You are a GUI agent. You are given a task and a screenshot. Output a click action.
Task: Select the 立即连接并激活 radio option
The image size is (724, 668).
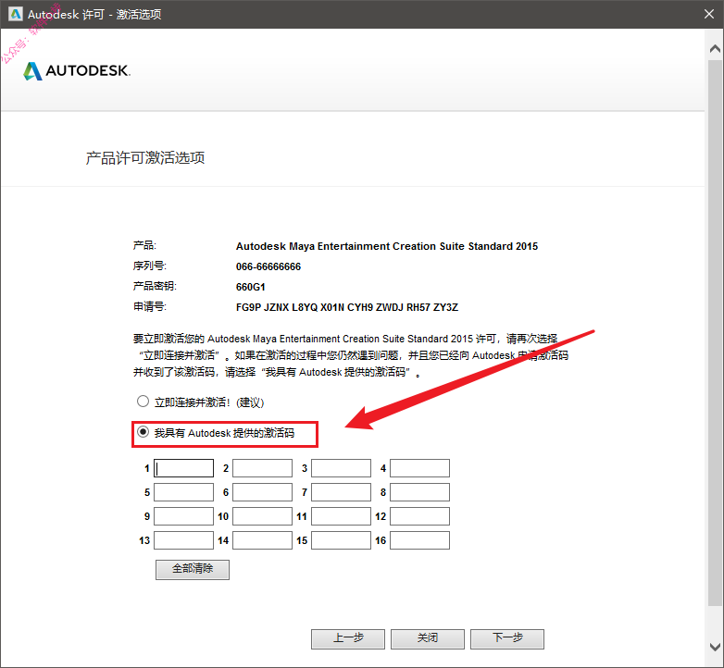pyautogui.click(x=143, y=402)
